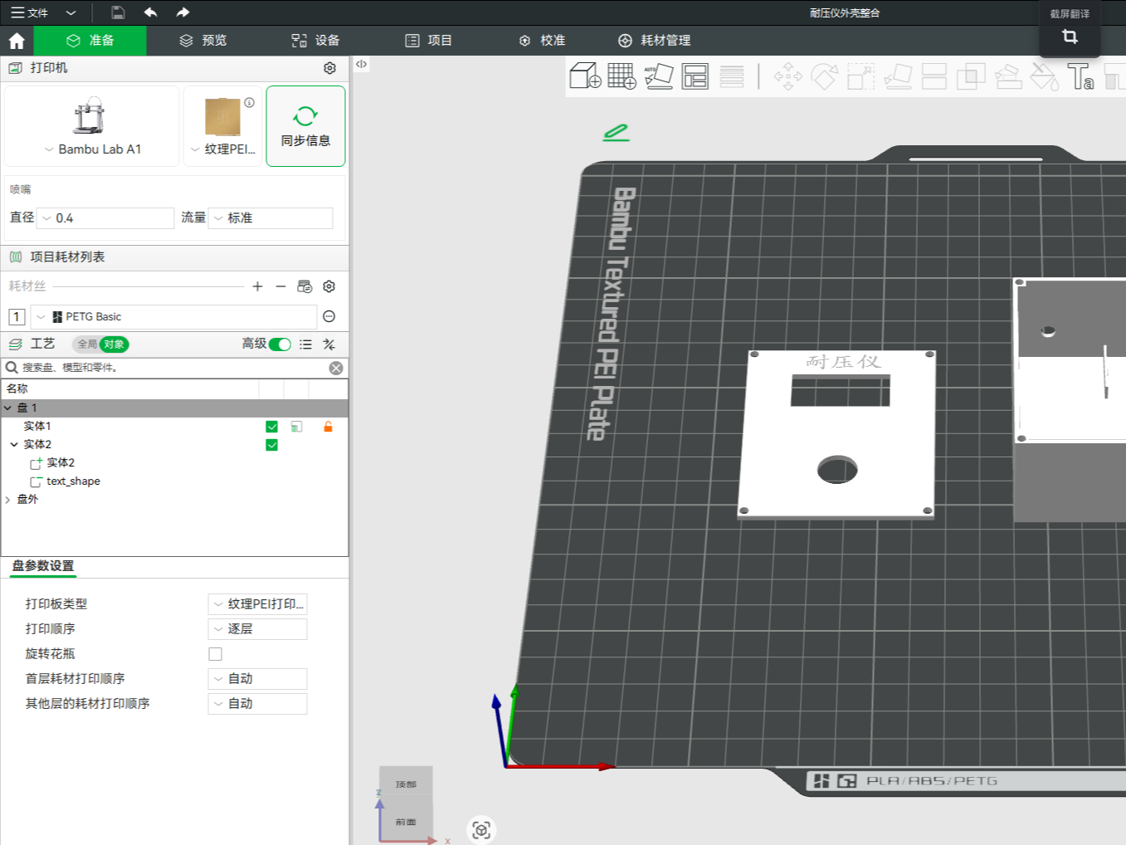Open the 纹理PEI plate type dropdown
The image size is (1126, 845).
point(222,149)
